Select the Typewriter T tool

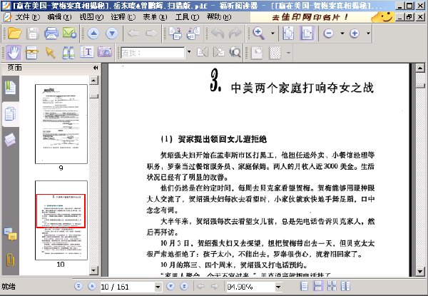(x=86, y=51)
